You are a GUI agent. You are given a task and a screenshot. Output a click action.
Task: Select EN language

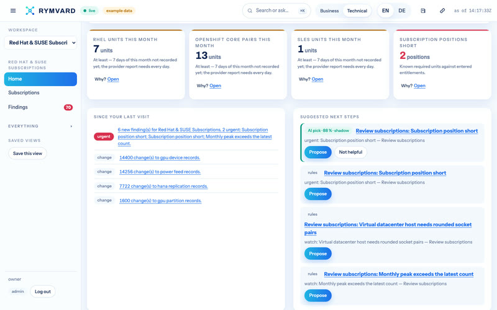(x=385, y=11)
